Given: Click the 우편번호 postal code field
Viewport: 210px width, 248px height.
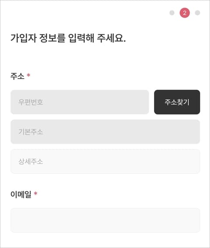Looking at the screenshot, I should tap(80, 102).
